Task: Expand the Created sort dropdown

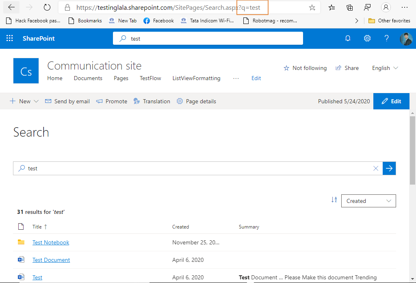Action: [368, 201]
